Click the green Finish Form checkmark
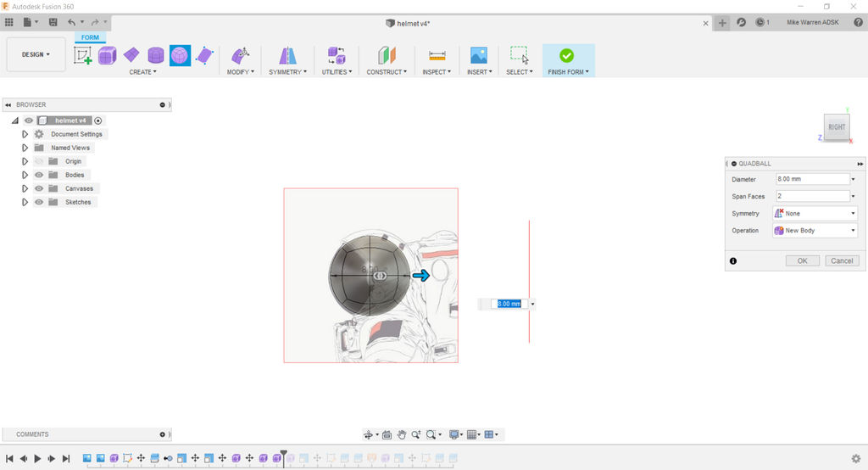 [x=566, y=55]
